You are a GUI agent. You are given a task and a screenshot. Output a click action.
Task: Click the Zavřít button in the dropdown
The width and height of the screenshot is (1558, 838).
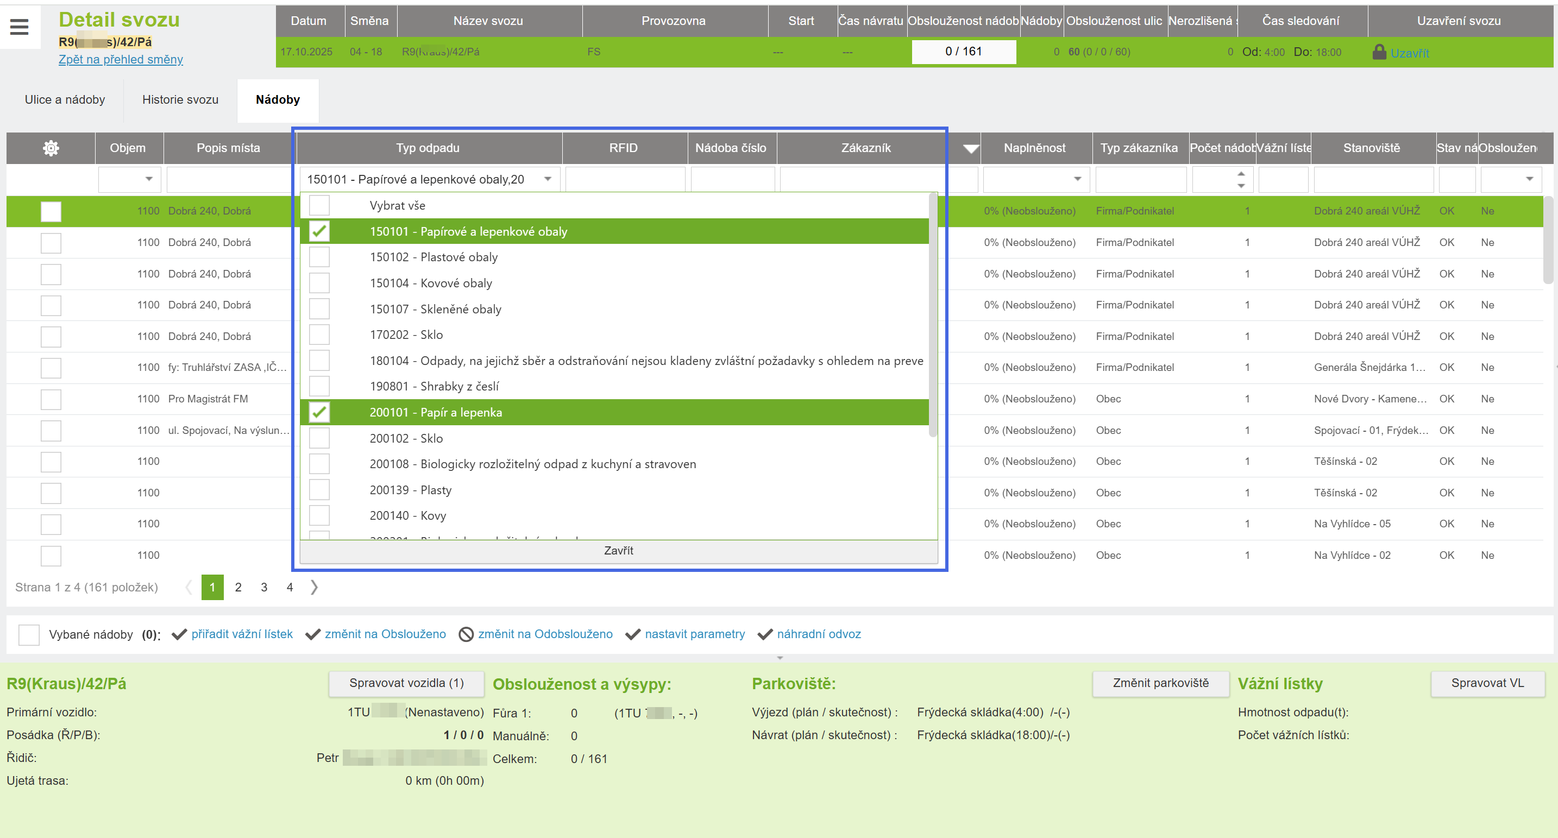[x=618, y=551]
